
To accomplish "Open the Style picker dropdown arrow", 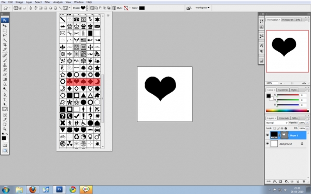I will click(130, 8).
